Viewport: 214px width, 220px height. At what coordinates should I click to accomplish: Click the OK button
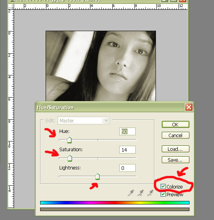tap(175, 124)
